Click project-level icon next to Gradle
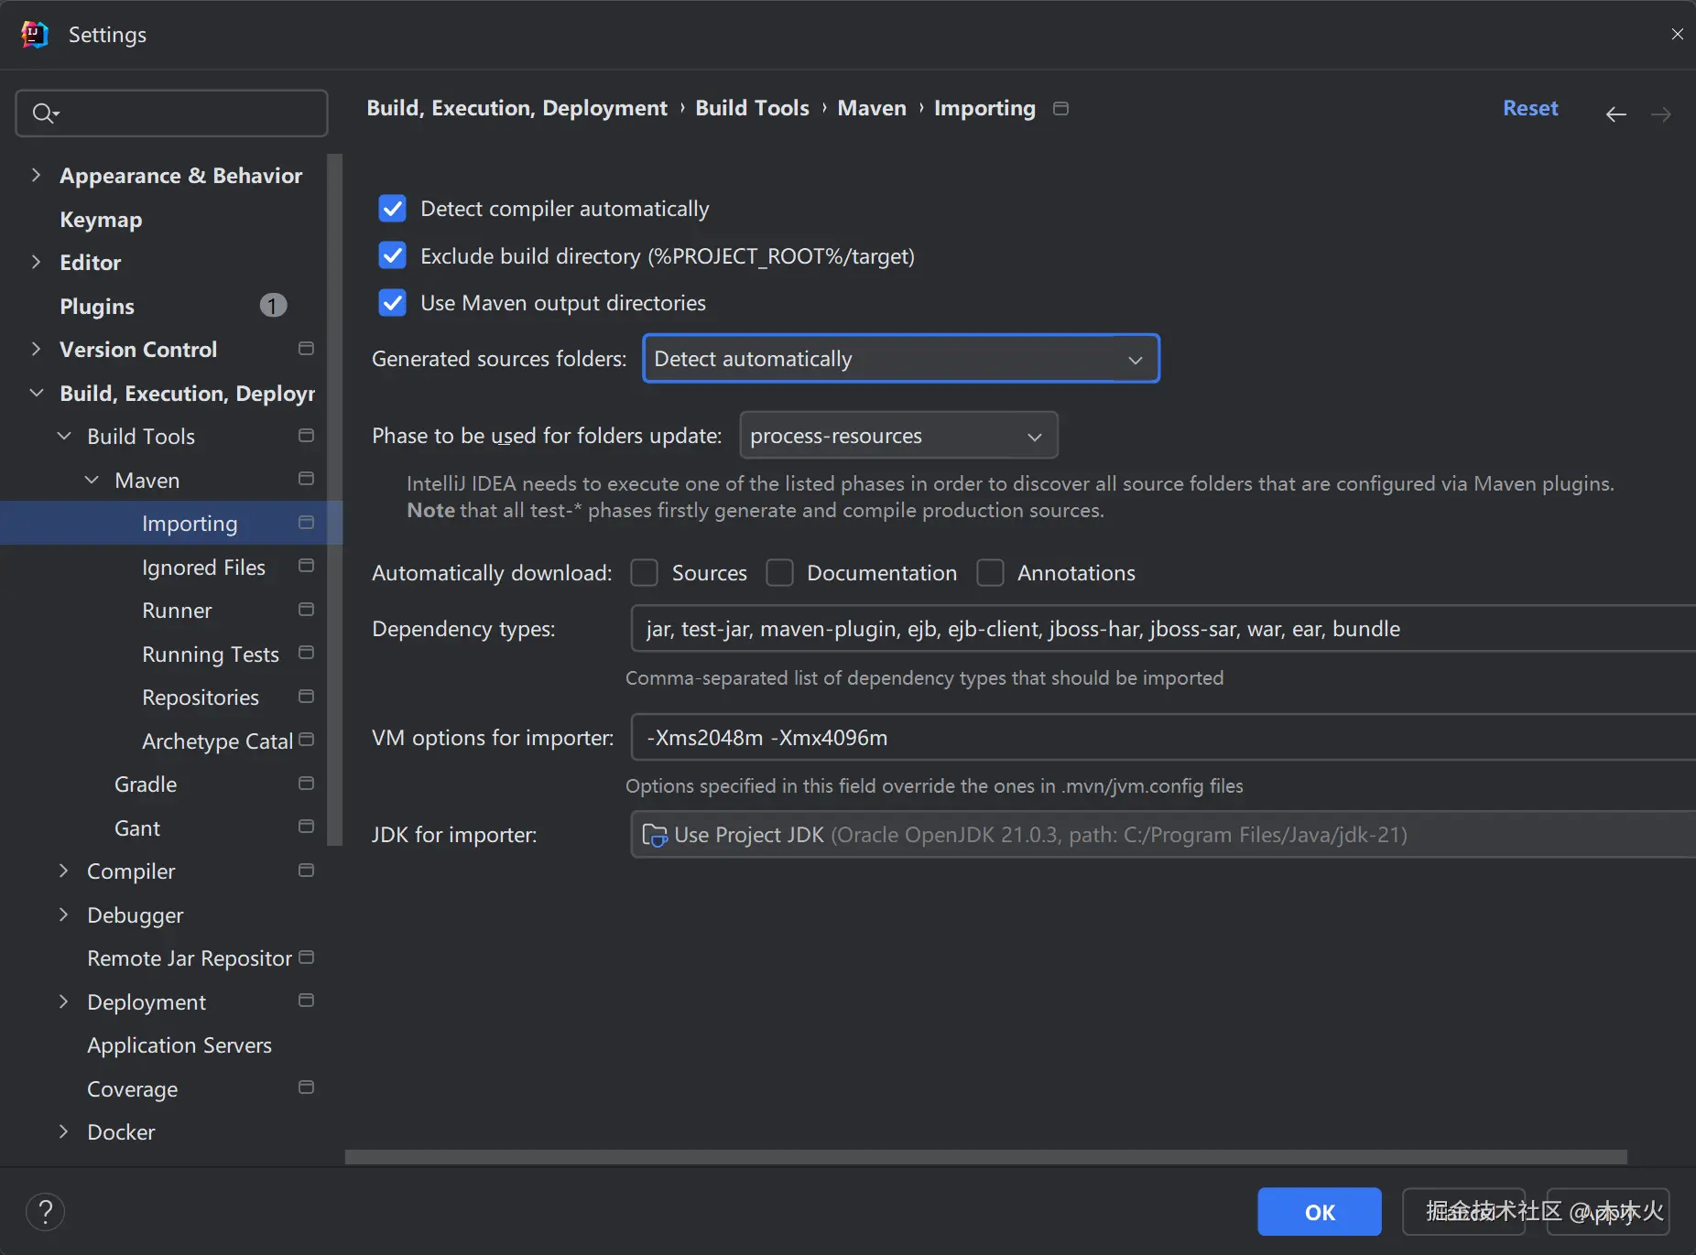 [x=306, y=784]
